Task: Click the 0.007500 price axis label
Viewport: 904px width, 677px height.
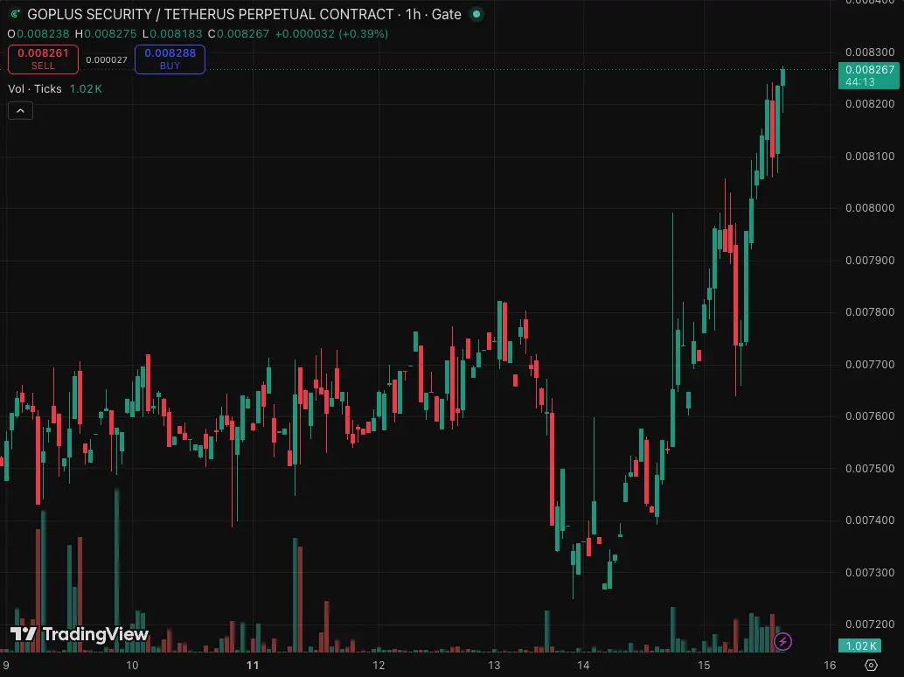Action: [x=870, y=468]
